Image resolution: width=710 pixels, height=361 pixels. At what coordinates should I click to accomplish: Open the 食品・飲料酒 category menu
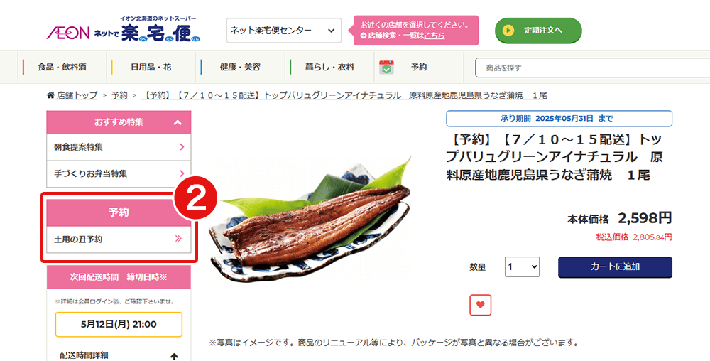click(62, 67)
